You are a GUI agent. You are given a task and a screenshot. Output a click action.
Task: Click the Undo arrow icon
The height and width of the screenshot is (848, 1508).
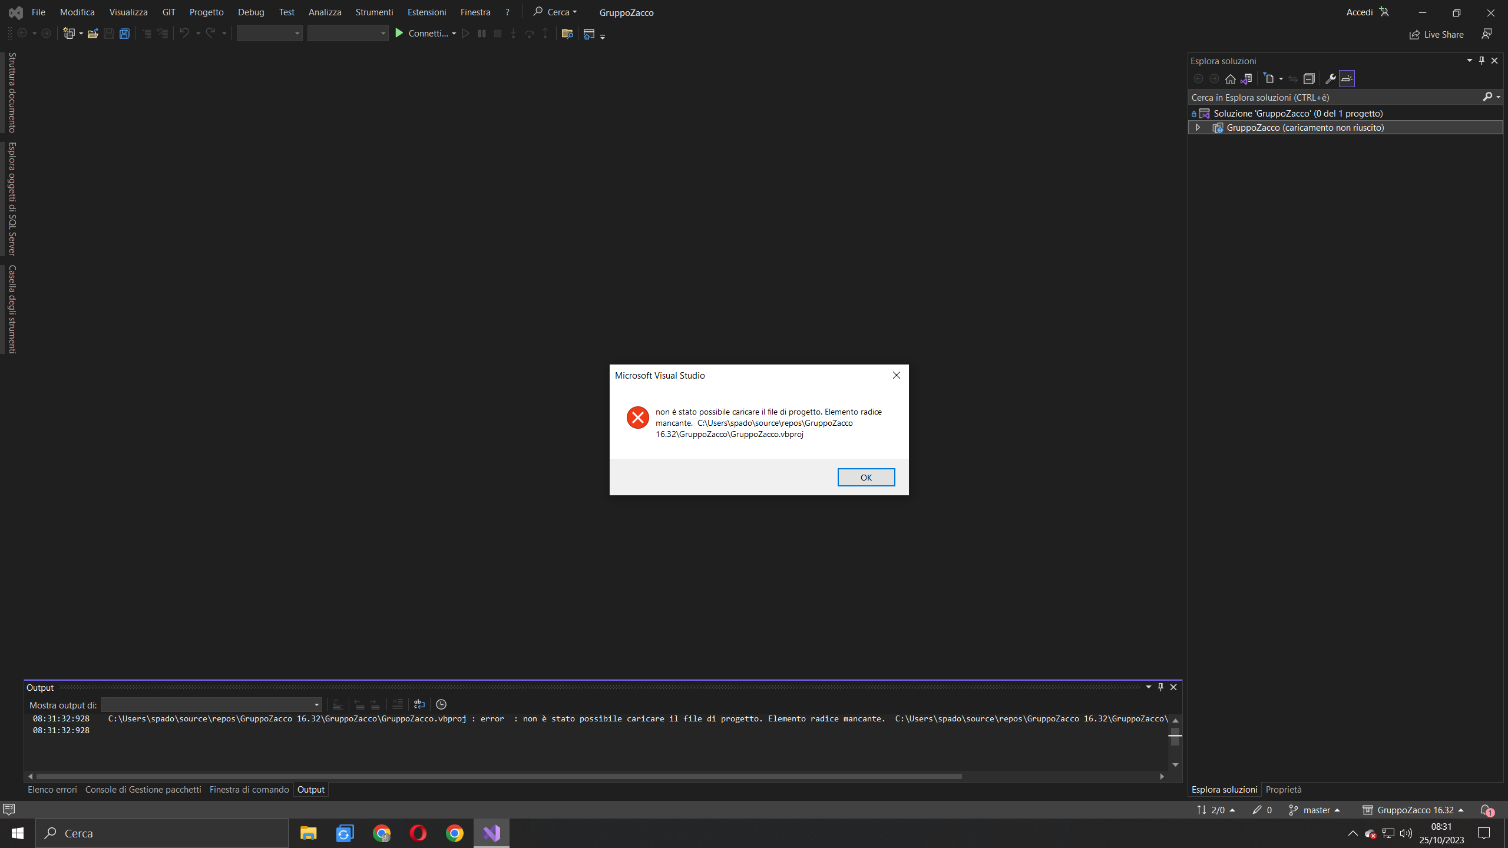pos(184,34)
